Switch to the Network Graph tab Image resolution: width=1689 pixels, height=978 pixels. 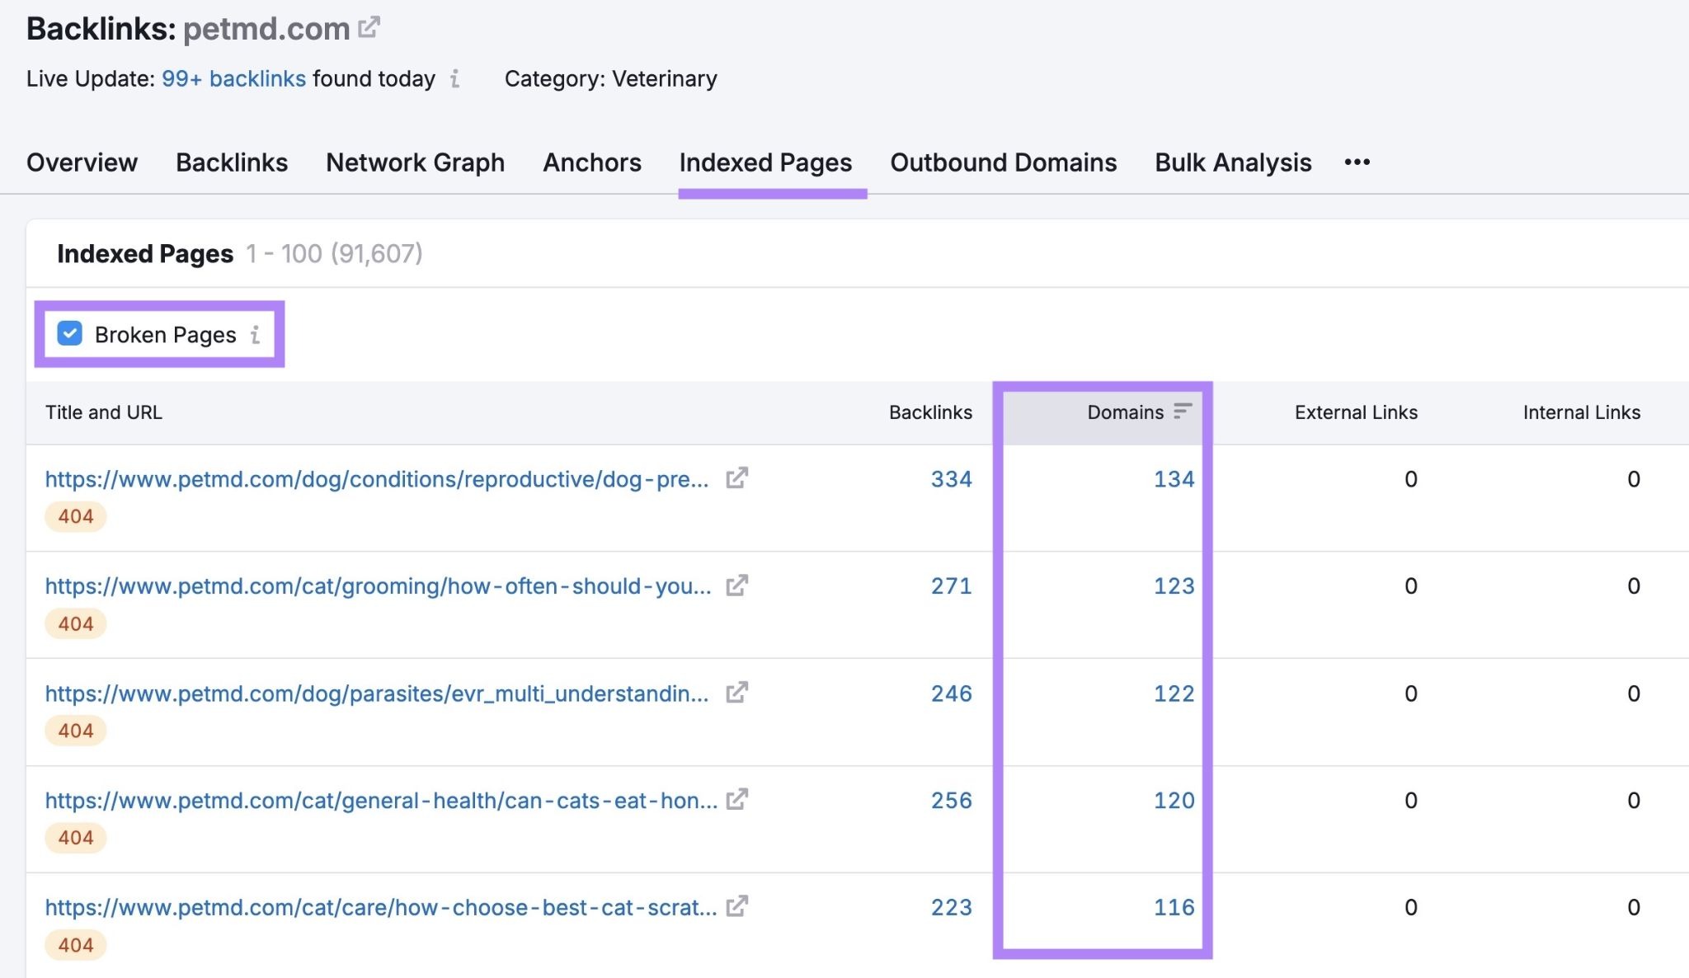pos(415,162)
